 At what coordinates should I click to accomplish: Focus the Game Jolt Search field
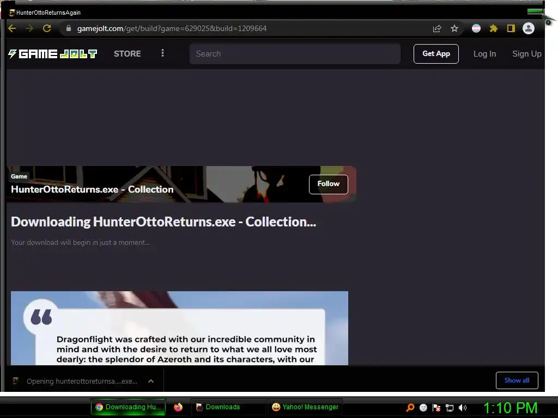295,54
